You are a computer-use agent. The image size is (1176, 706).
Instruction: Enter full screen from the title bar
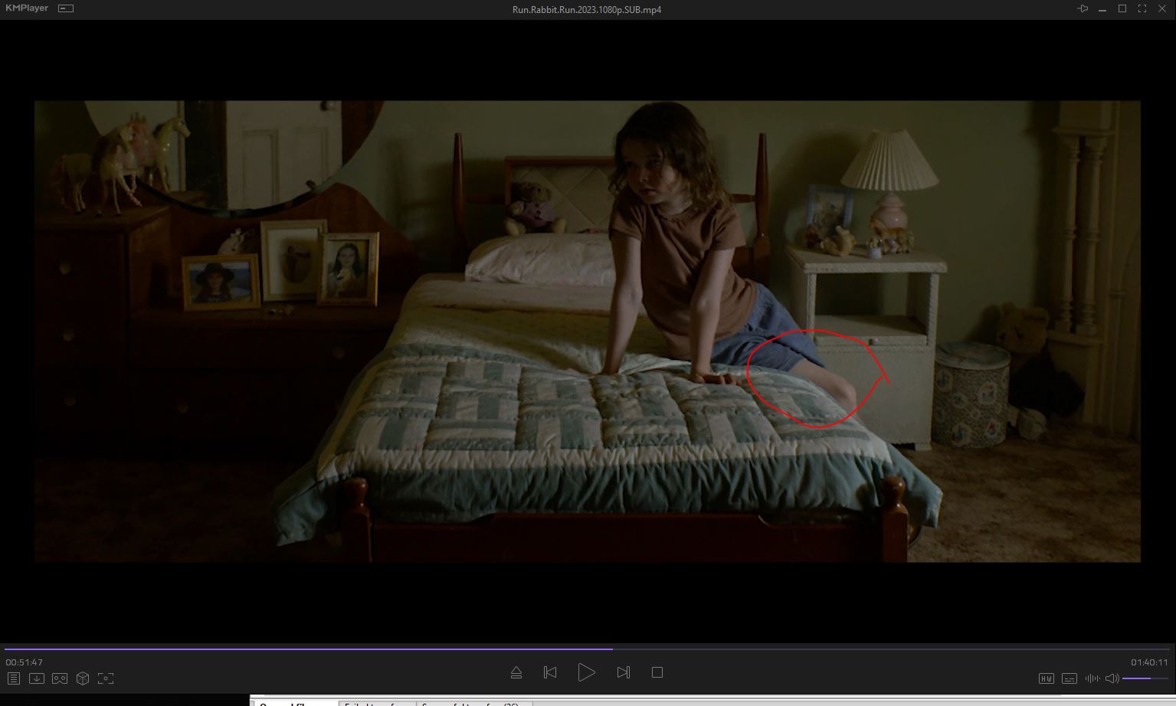1142,8
